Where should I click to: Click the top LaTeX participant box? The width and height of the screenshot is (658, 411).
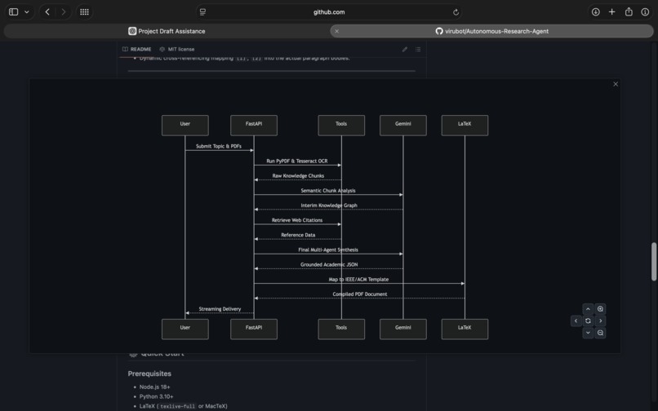(465, 126)
